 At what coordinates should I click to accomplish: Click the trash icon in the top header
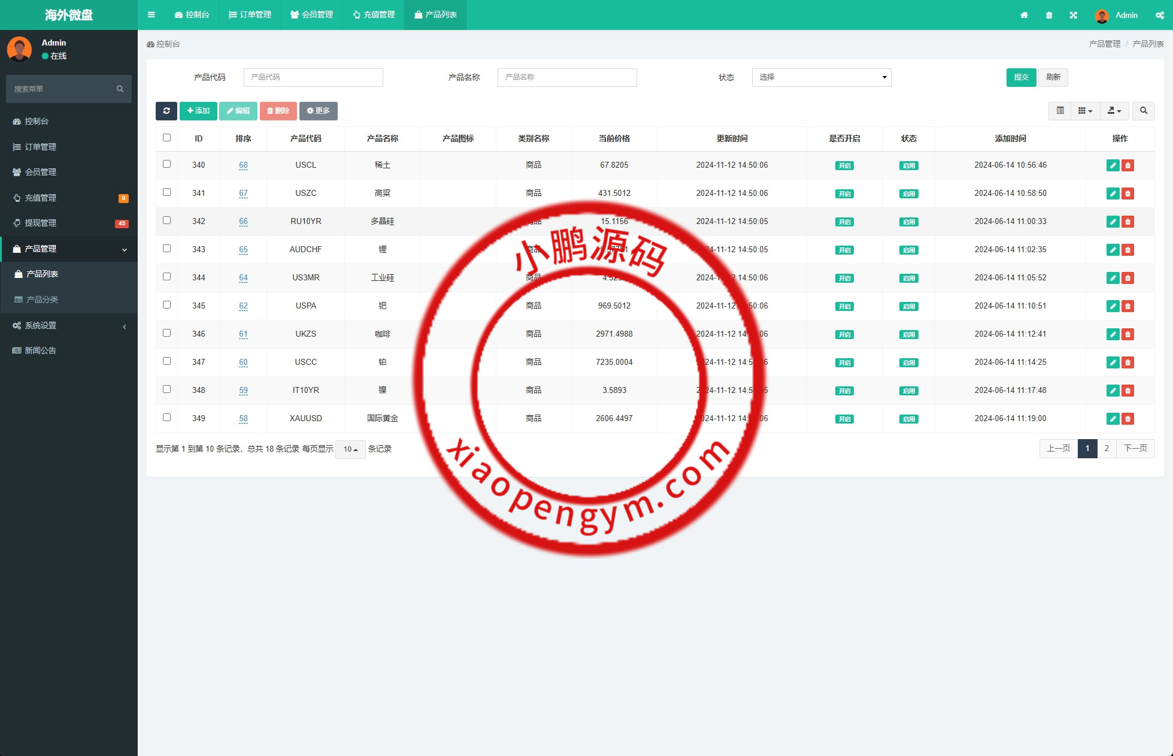pos(1049,15)
